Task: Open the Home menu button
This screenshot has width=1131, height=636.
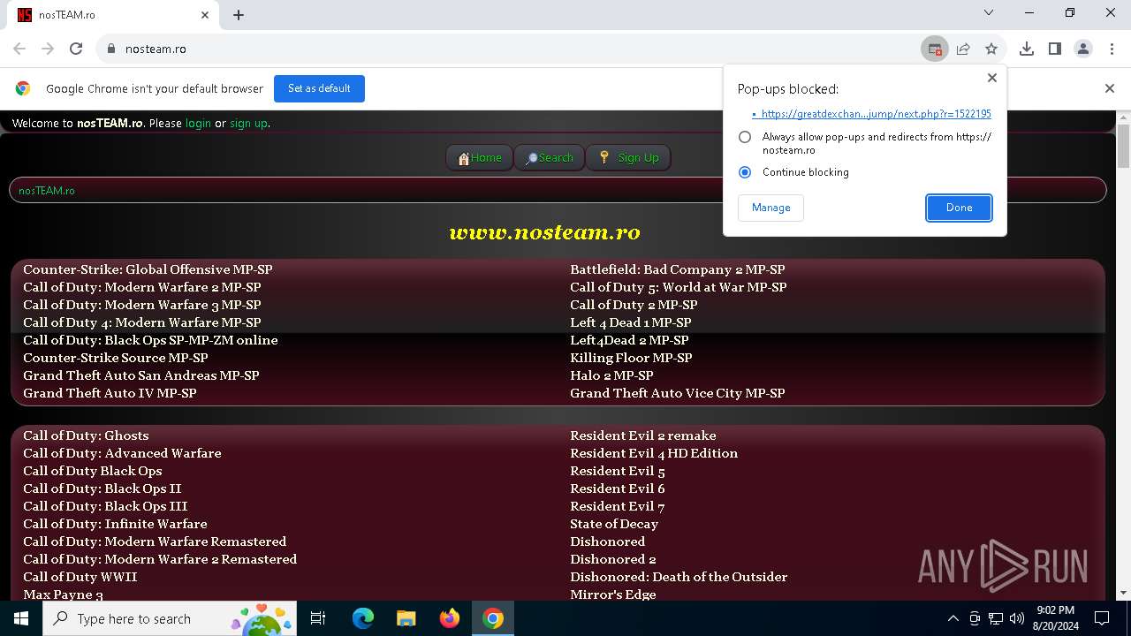Action: 479,157
